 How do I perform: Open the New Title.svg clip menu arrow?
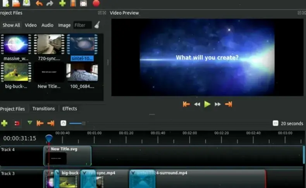(x=47, y=149)
